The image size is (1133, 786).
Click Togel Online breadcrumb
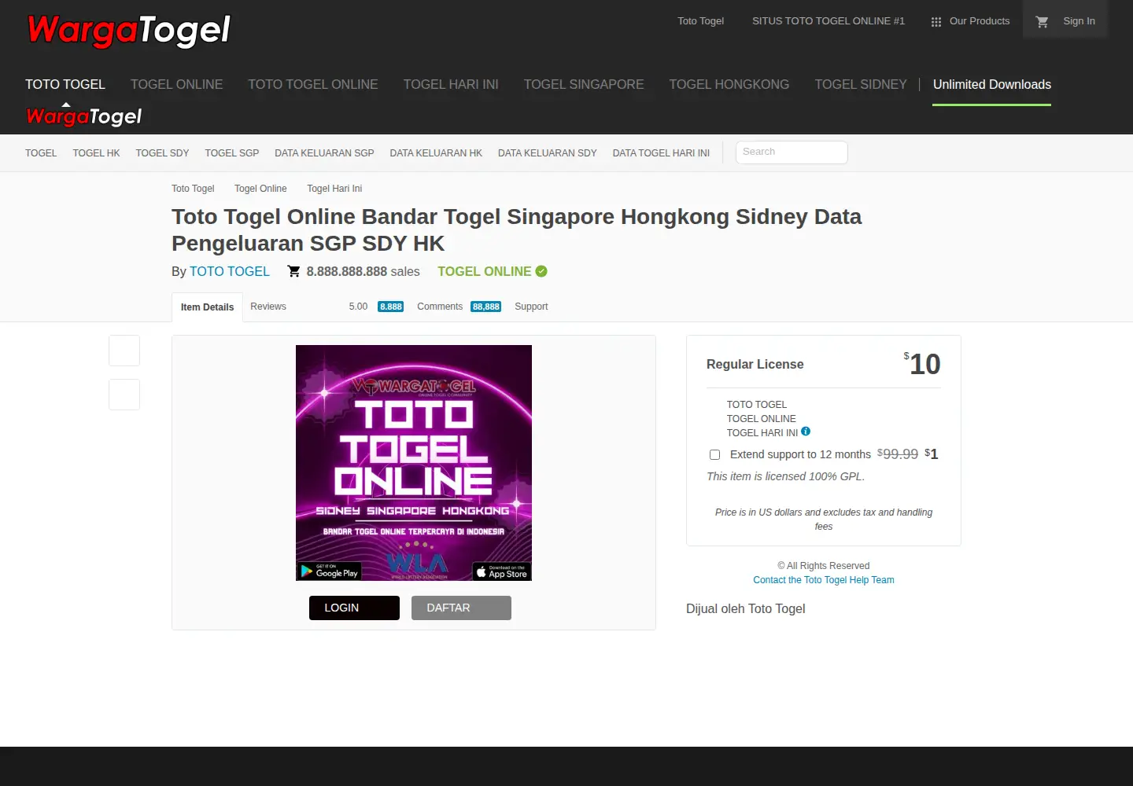pos(260,189)
